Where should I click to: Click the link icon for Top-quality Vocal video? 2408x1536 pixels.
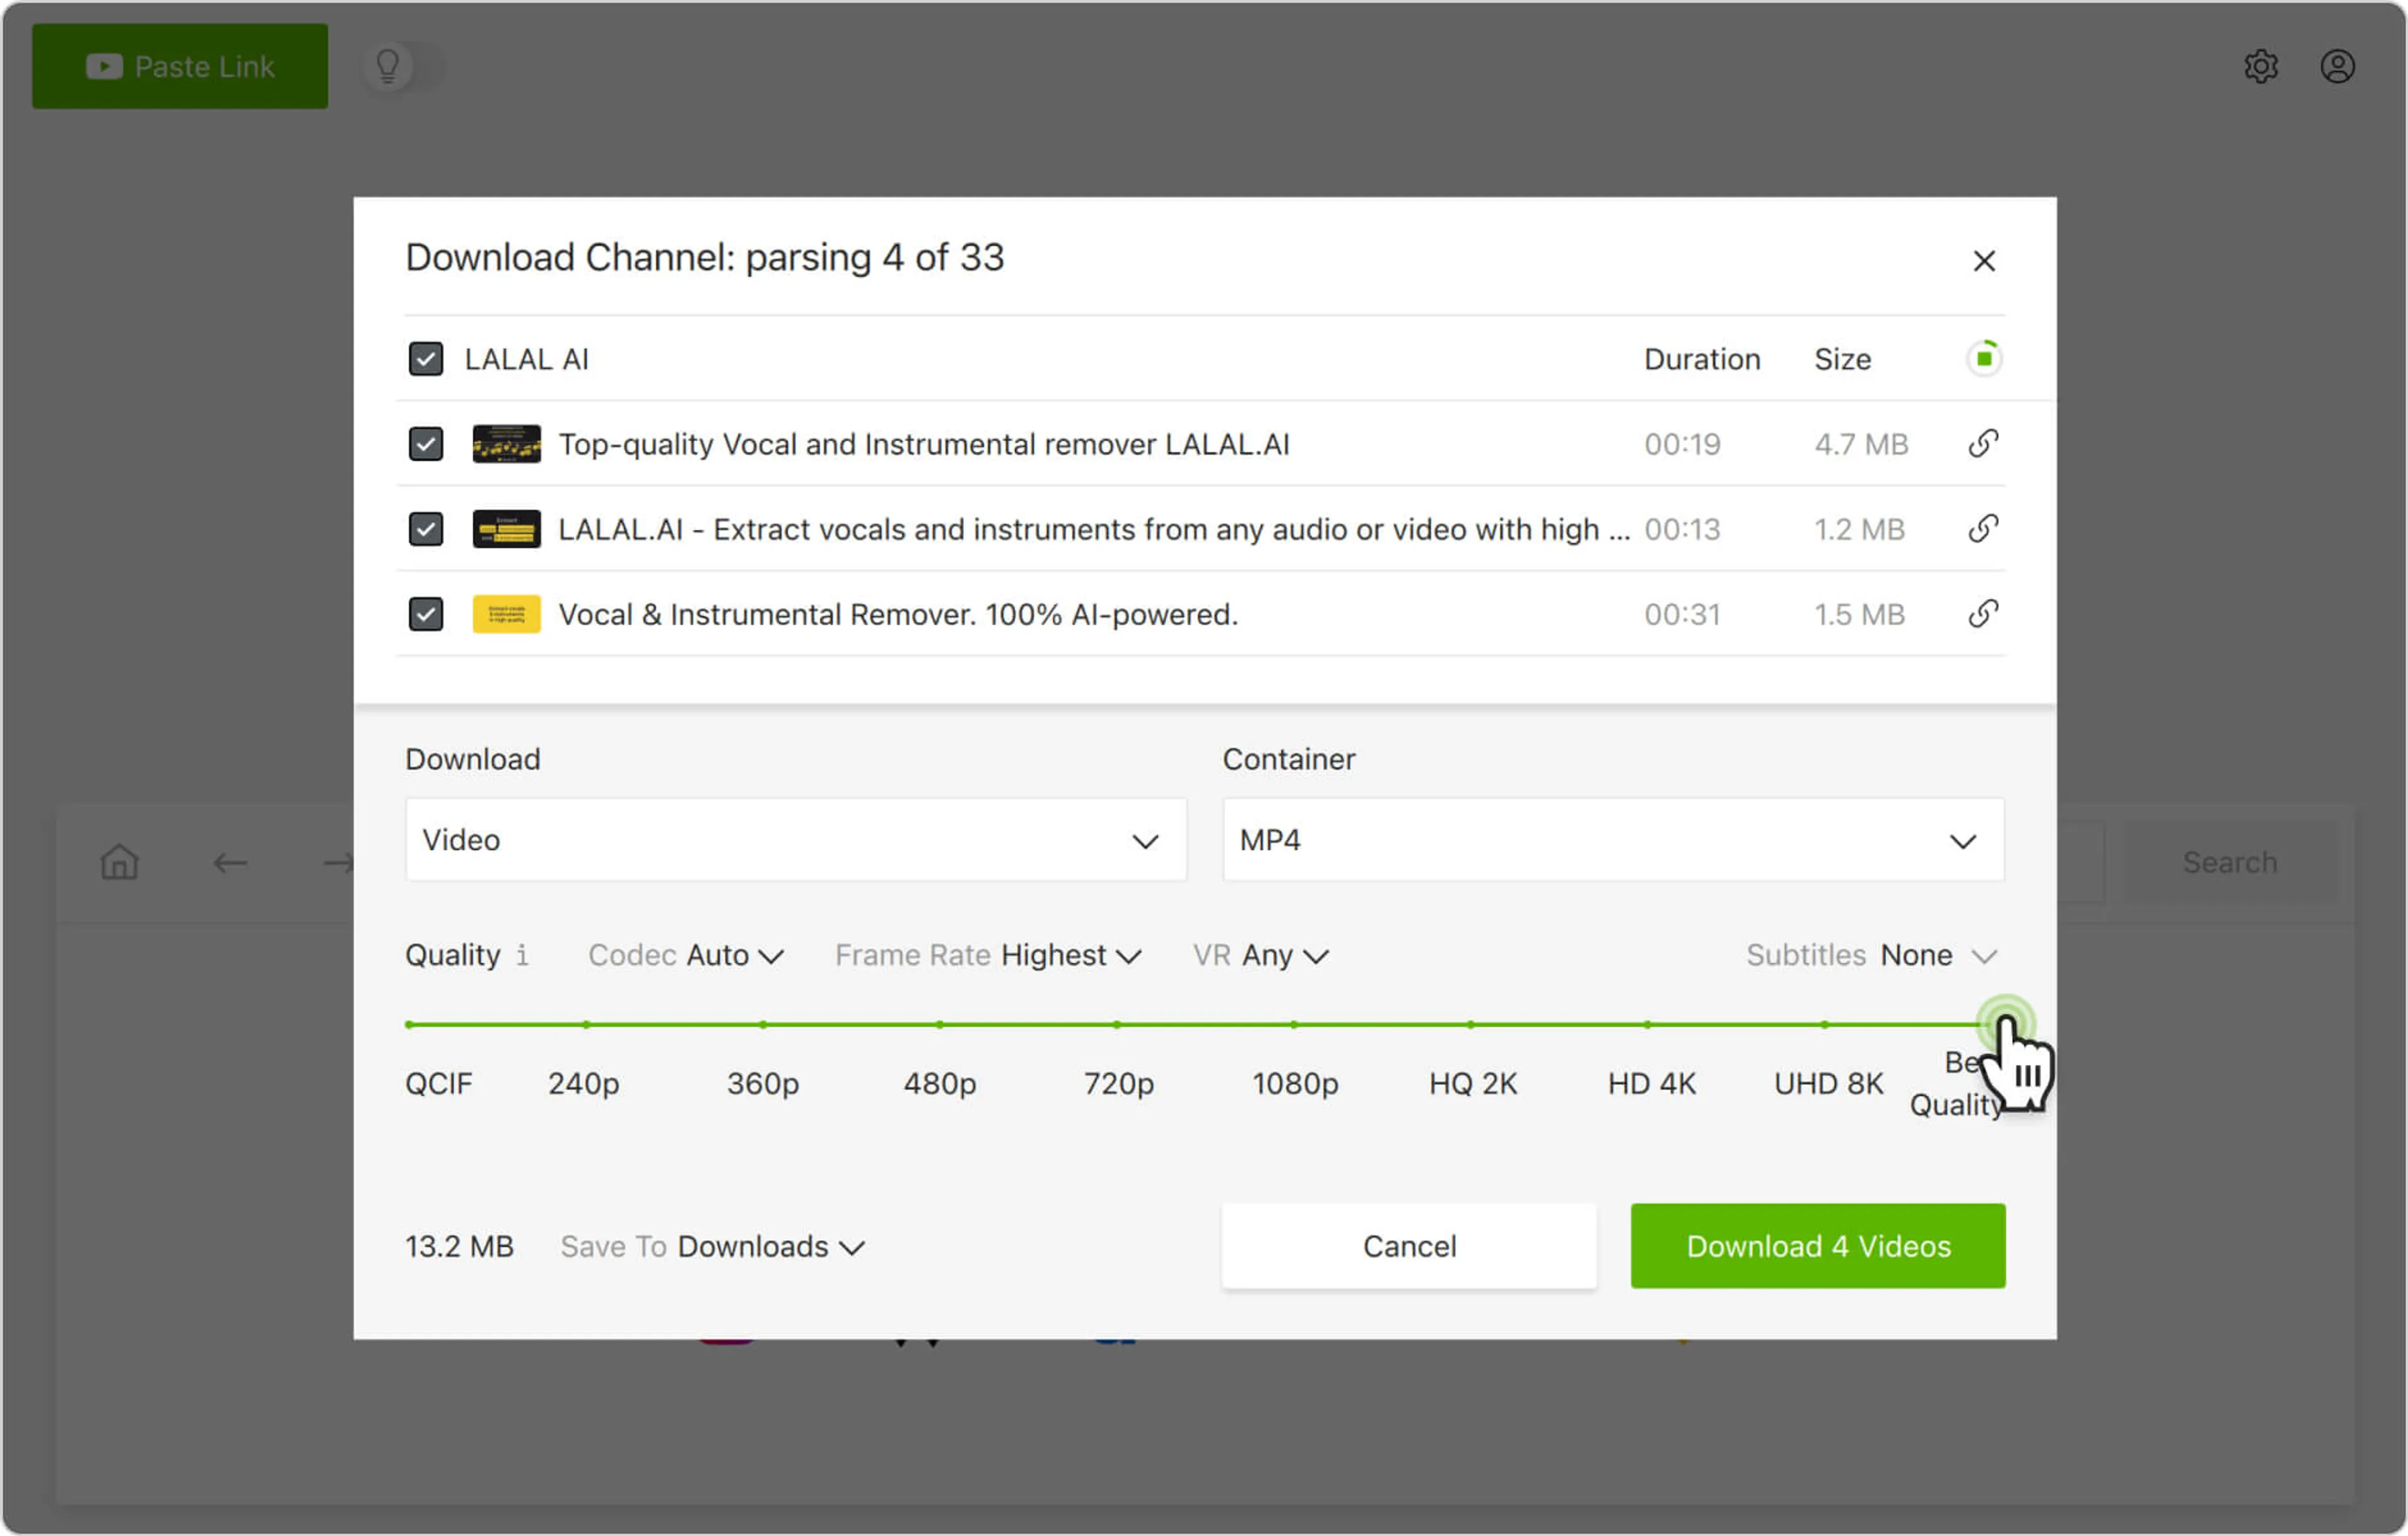coord(1983,444)
